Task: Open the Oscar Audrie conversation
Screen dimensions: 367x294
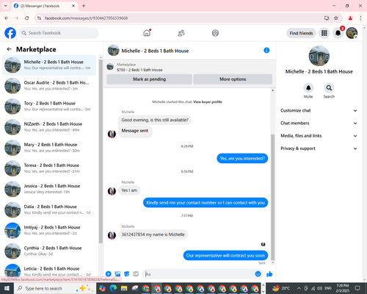Action: coord(49,85)
